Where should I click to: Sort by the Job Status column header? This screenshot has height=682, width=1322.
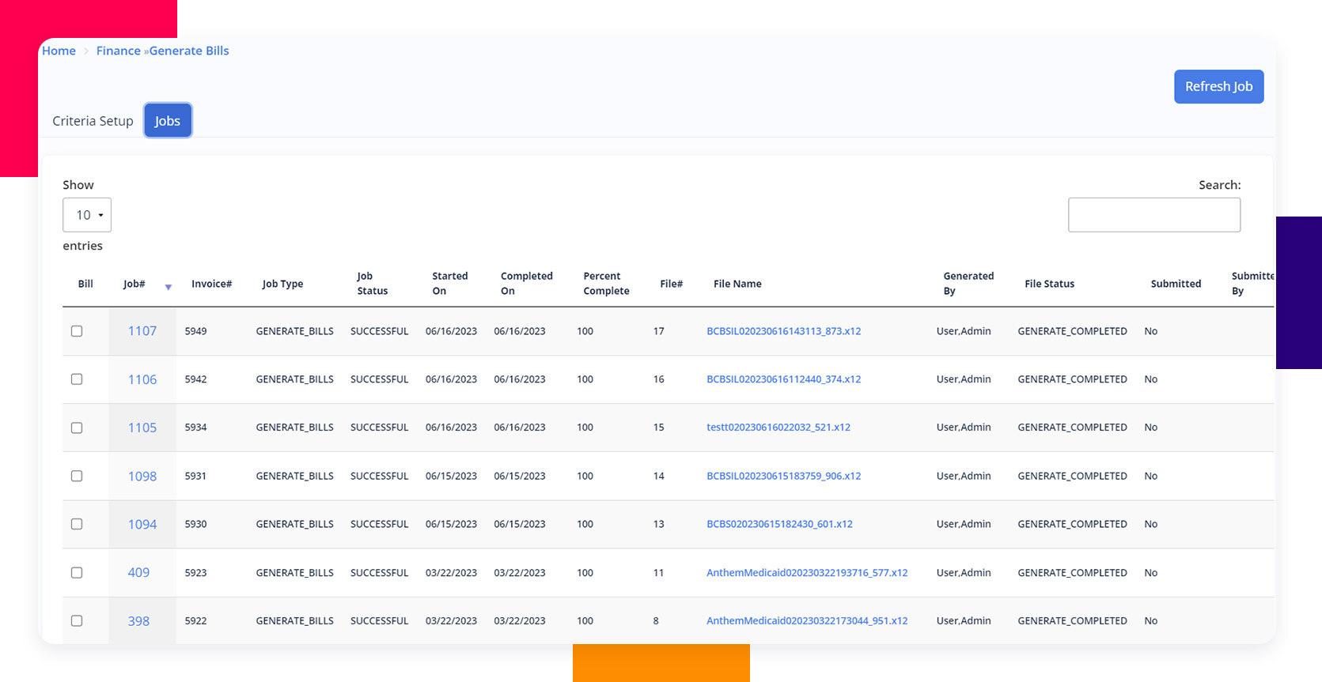pos(372,283)
